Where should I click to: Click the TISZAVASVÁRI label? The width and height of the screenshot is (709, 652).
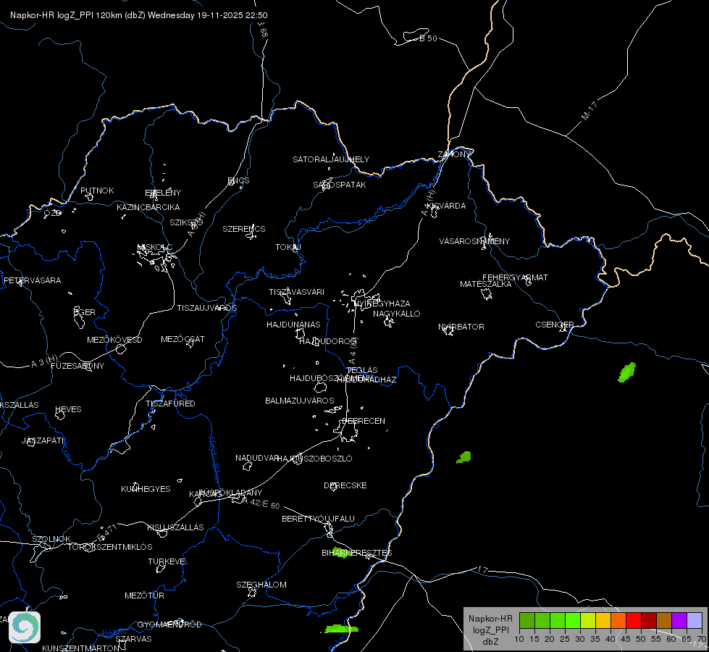click(x=297, y=292)
